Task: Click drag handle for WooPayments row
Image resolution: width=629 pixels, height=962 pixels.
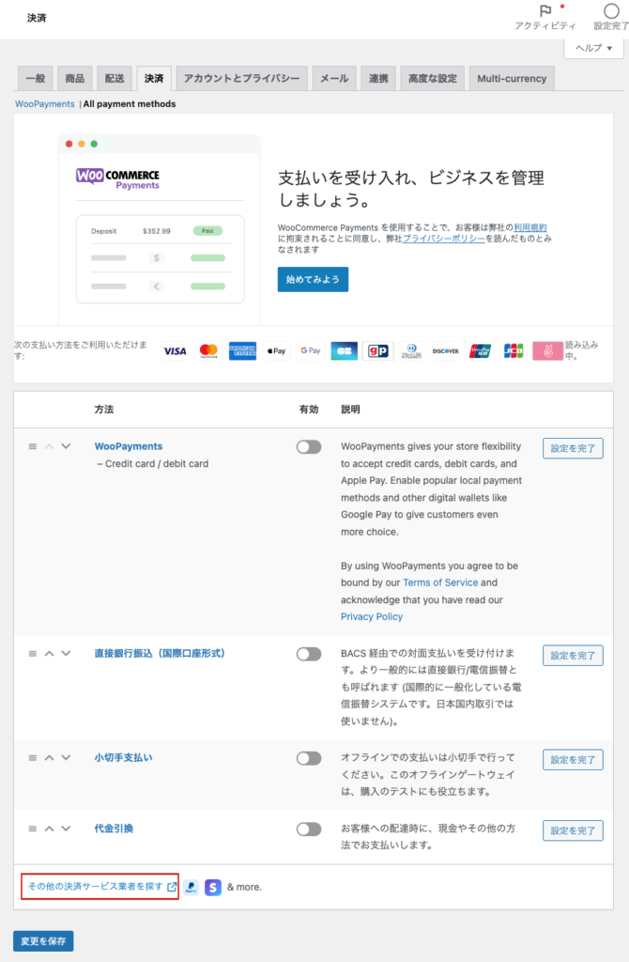Action: 32,446
